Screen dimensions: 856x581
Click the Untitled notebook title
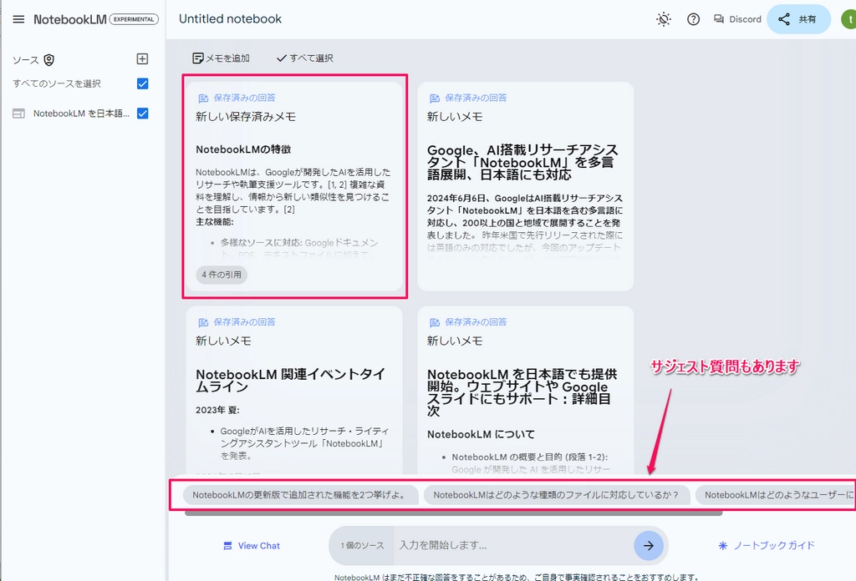(231, 19)
